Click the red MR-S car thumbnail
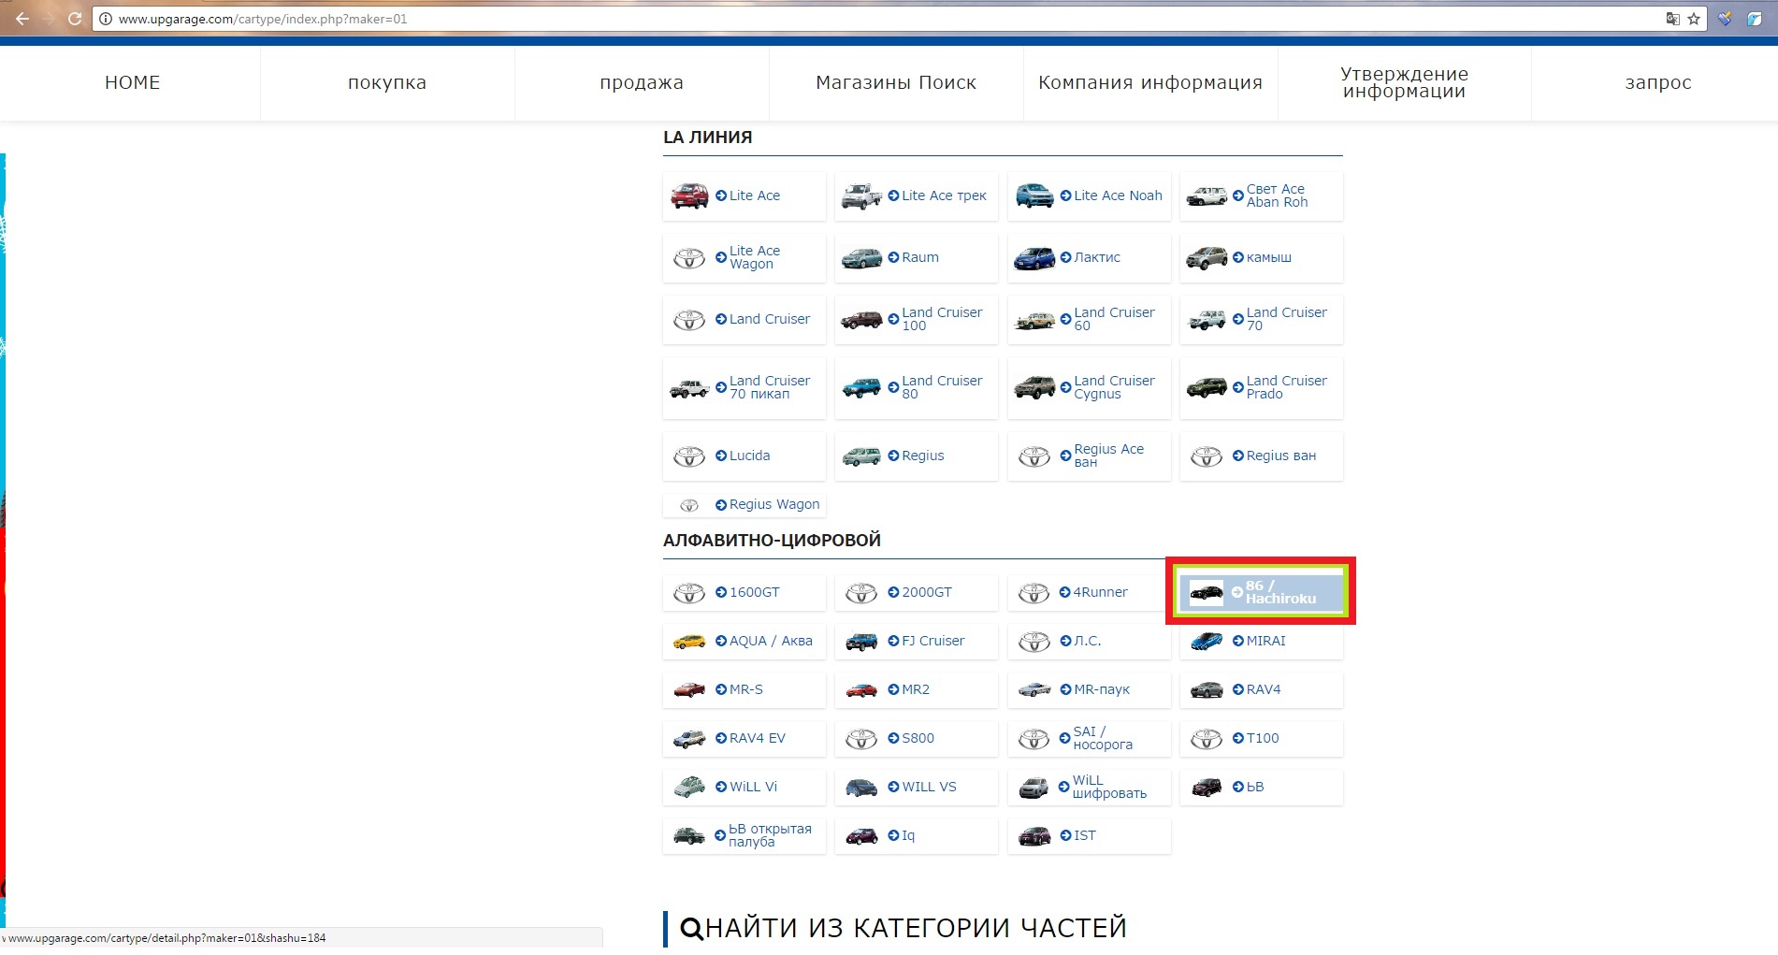This screenshot has height=955, width=1778. tap(689, 690)
